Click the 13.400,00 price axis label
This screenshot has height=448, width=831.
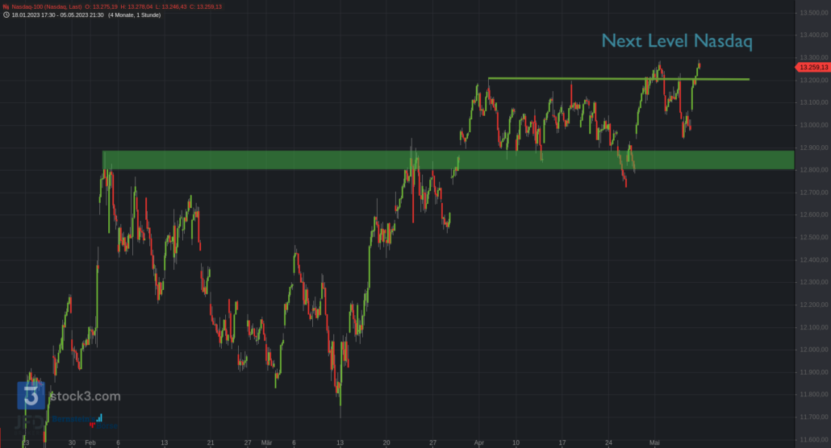(x=814, y=35)
